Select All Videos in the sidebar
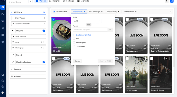The height and width of the screenshot is (97, 177). click(28, 12)
